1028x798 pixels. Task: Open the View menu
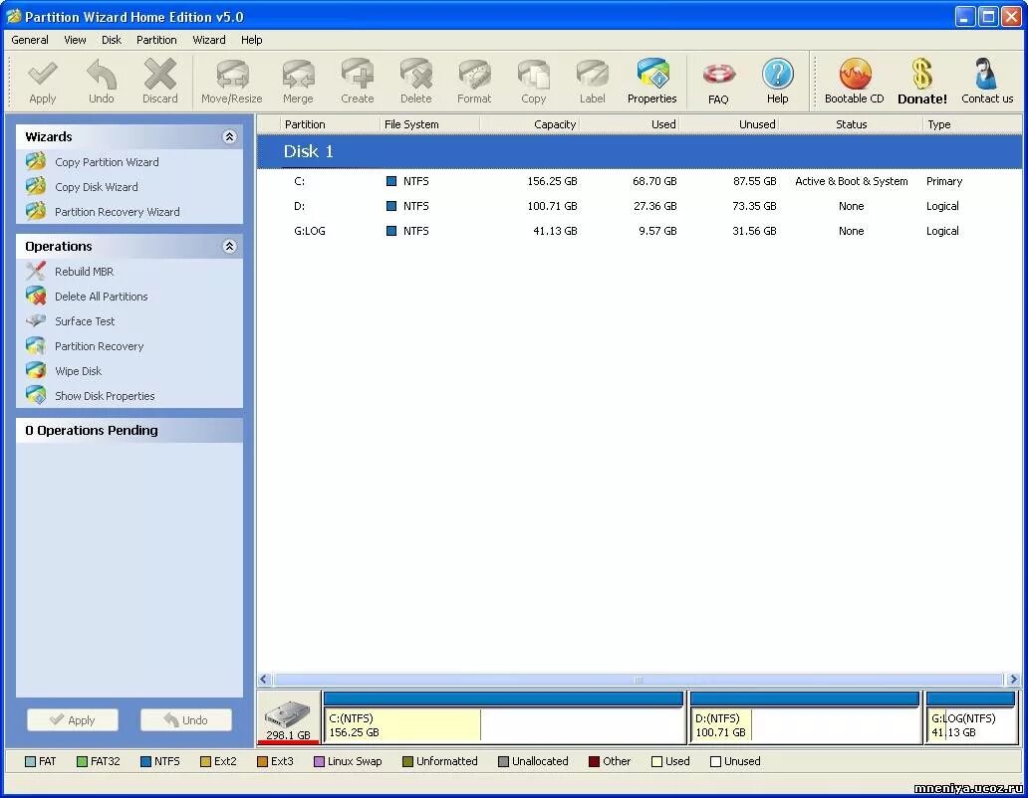pos(75,39)
